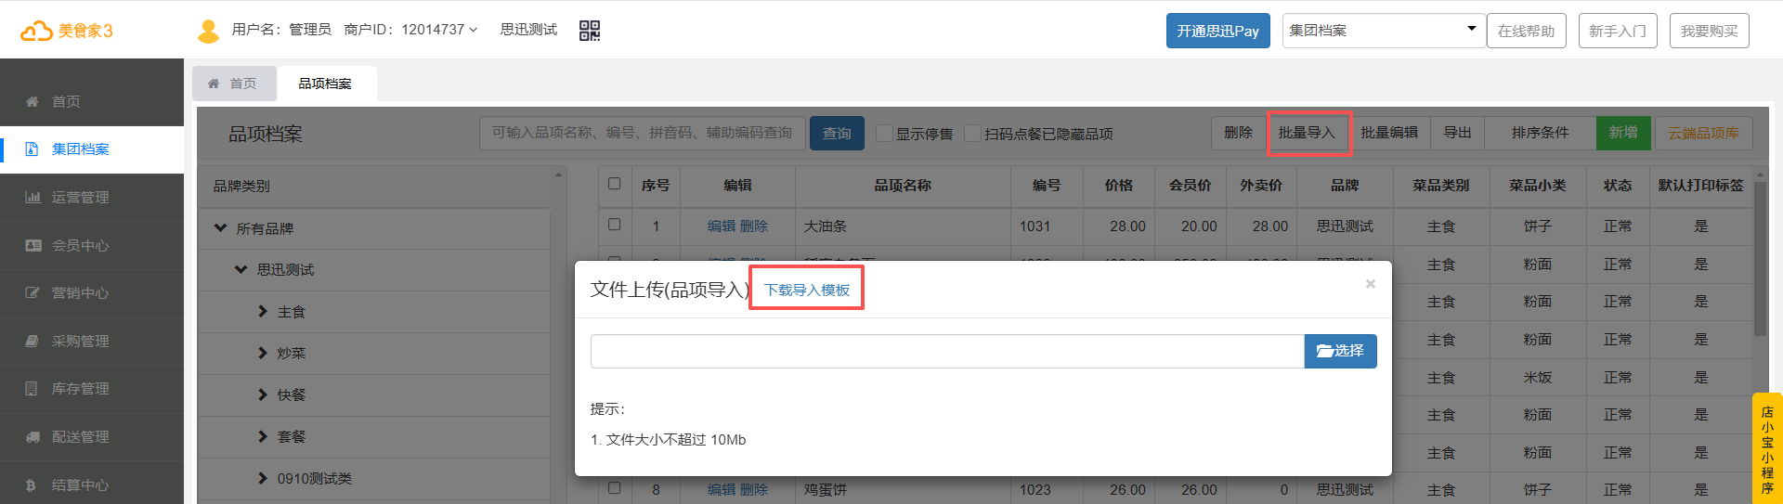Click 在线帮助 button

tap(1527, 31)
